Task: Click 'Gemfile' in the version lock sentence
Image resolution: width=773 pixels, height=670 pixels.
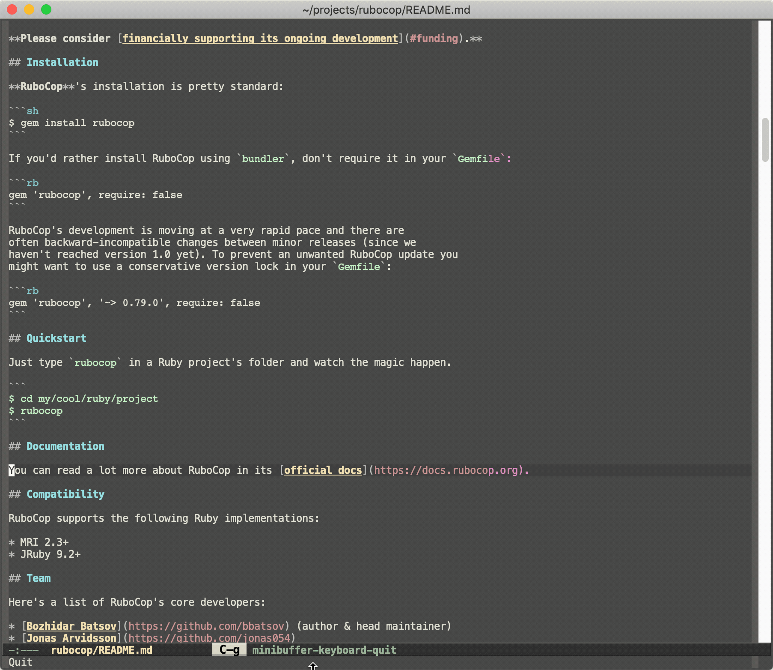Action: (x=359, y=267)
